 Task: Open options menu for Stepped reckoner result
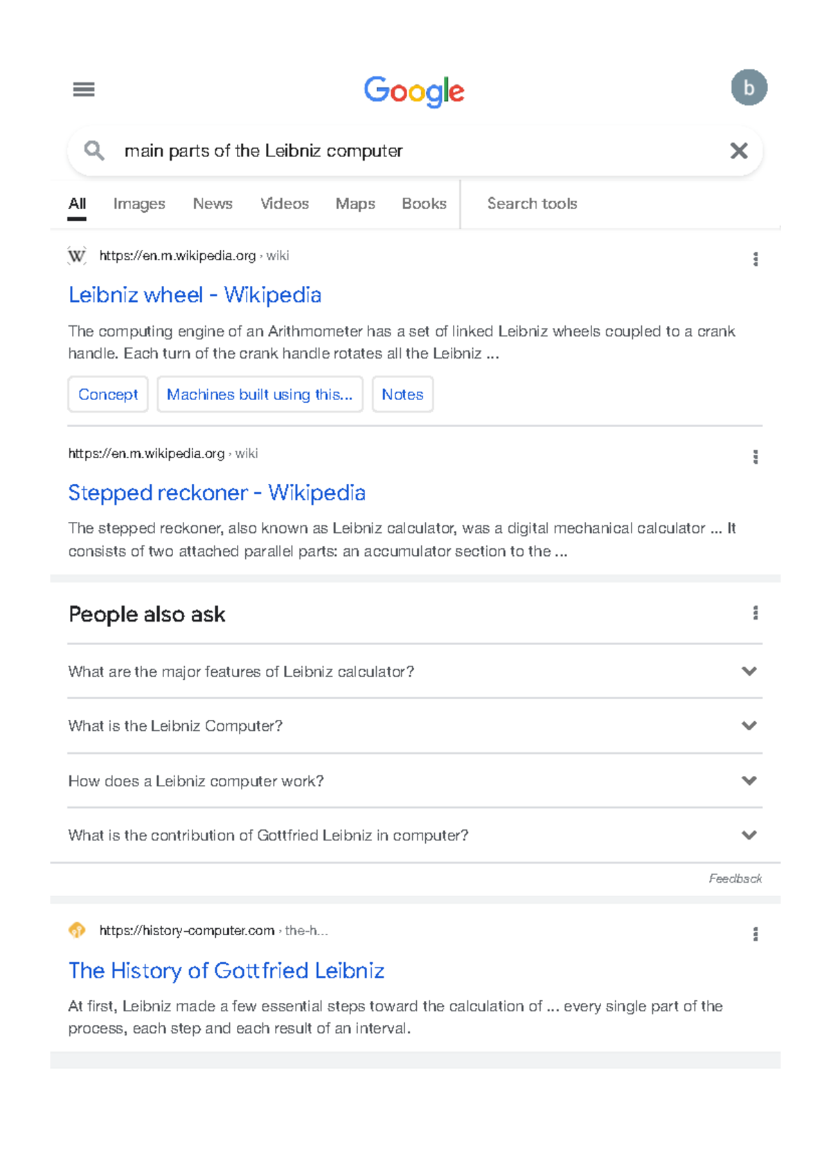pyautogui.click(x=756, y=457)
